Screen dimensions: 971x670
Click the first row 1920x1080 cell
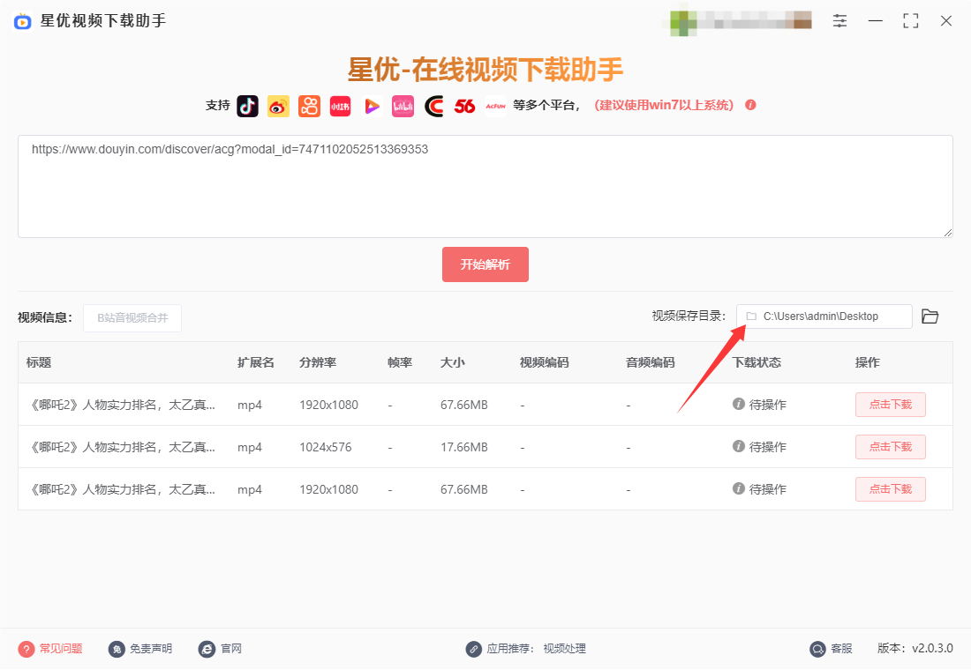[329, 405]
